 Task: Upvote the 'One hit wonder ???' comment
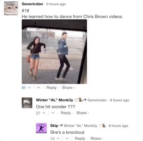click(x=44, y=113)
